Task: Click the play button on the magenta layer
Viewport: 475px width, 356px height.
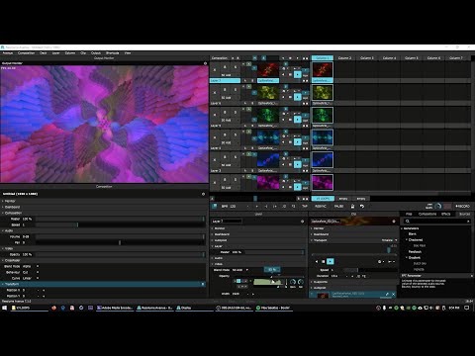Action: coord(298,187)
